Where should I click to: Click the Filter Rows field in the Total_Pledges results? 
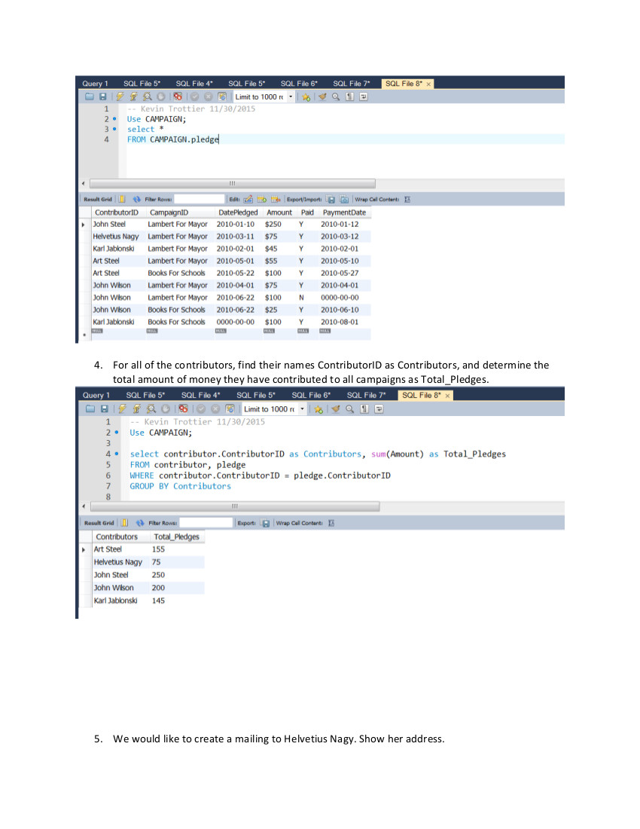point(206,523)
